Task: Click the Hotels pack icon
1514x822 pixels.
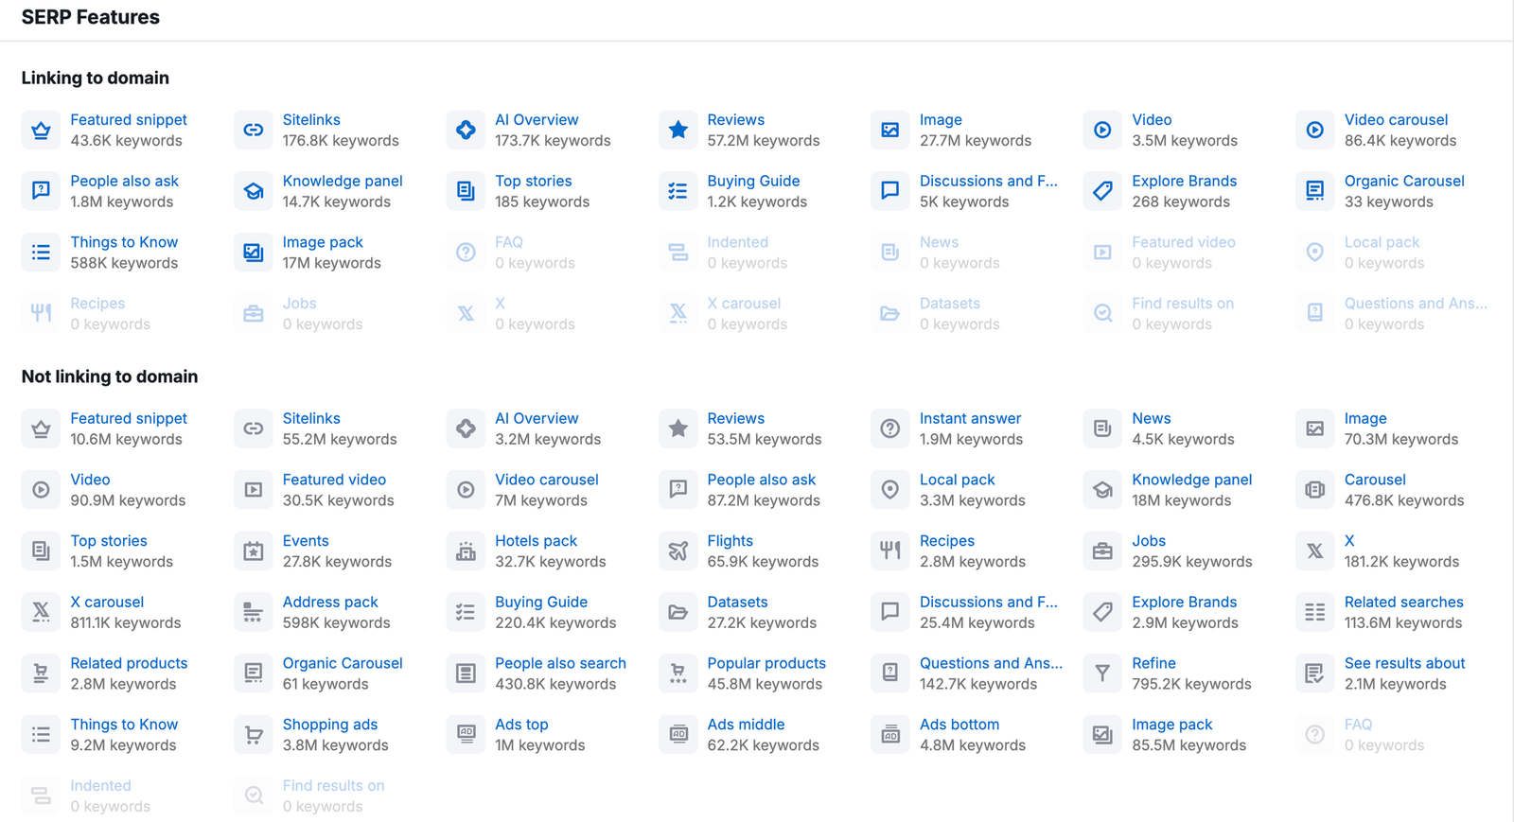Action: pos(466,551)
